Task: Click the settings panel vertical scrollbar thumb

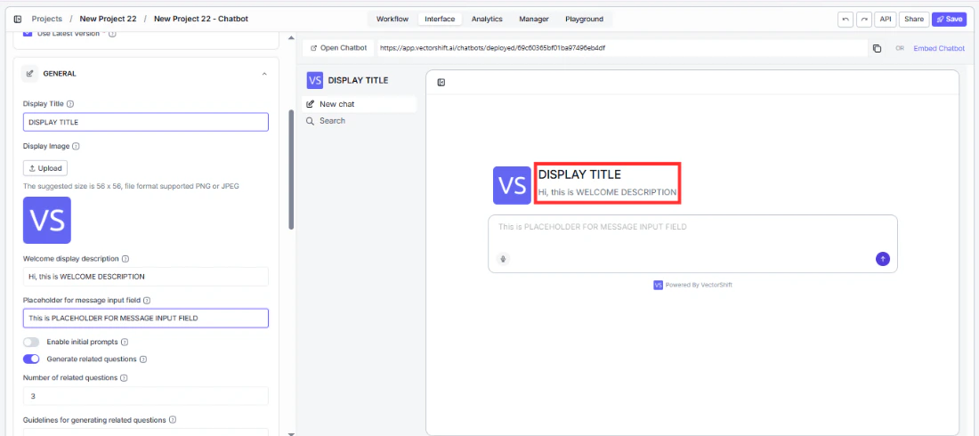Action: coord(290,170)
